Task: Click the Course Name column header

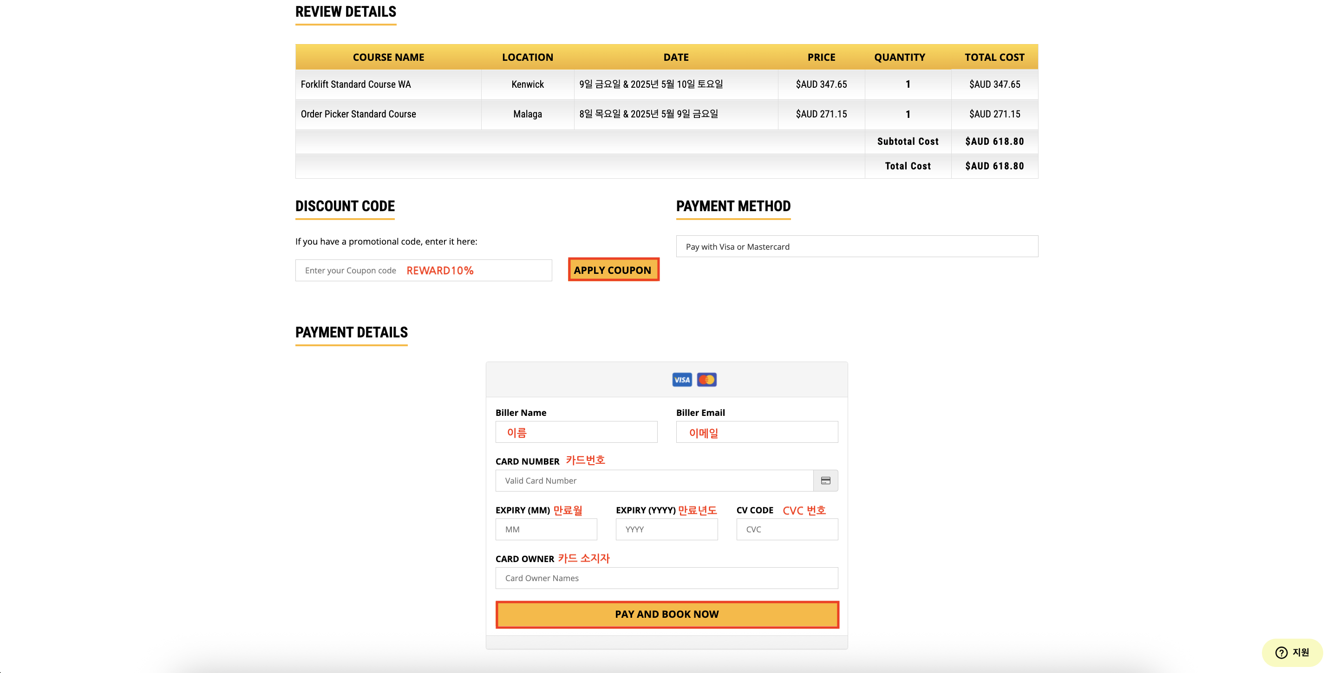Action: click(x=388, y=57)
